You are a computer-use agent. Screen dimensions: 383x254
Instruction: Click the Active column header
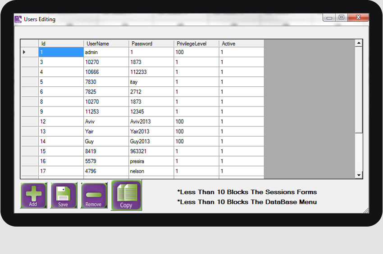pos(241,44)
